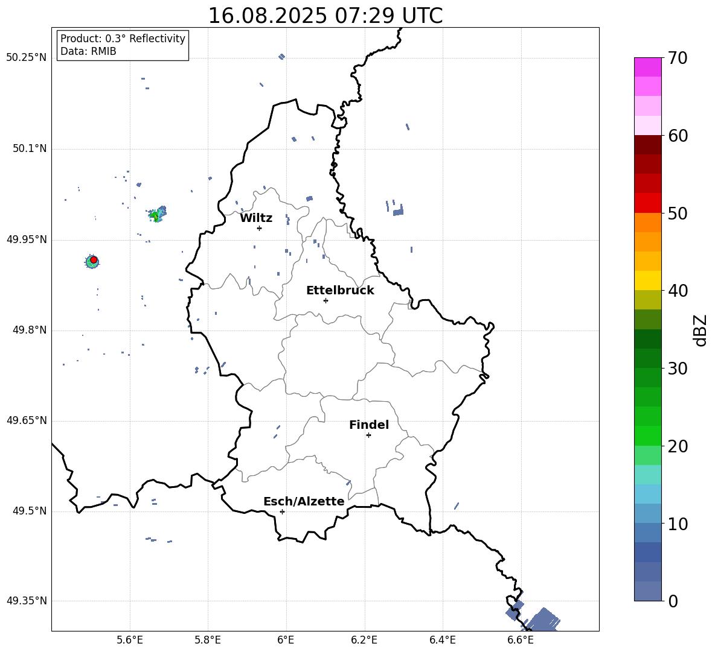Click the Findel city label
Viewport: 715px width, 652px height.
coord(369,425)
